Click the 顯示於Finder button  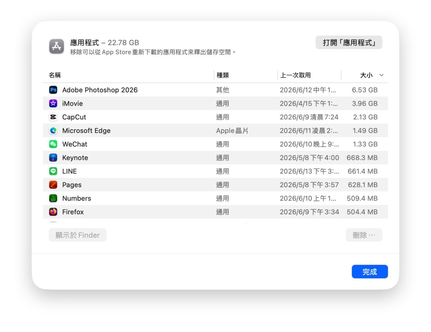tap(78, 235)
